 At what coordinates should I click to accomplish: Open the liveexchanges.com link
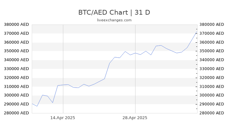coord(114,20)
